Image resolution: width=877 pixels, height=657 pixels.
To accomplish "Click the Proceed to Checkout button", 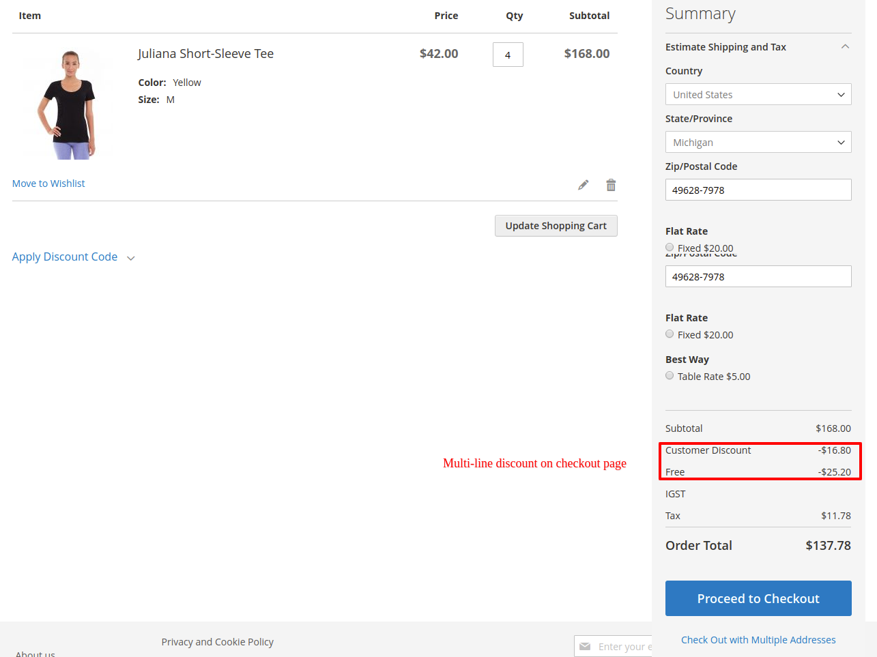I will click(758, 598).
